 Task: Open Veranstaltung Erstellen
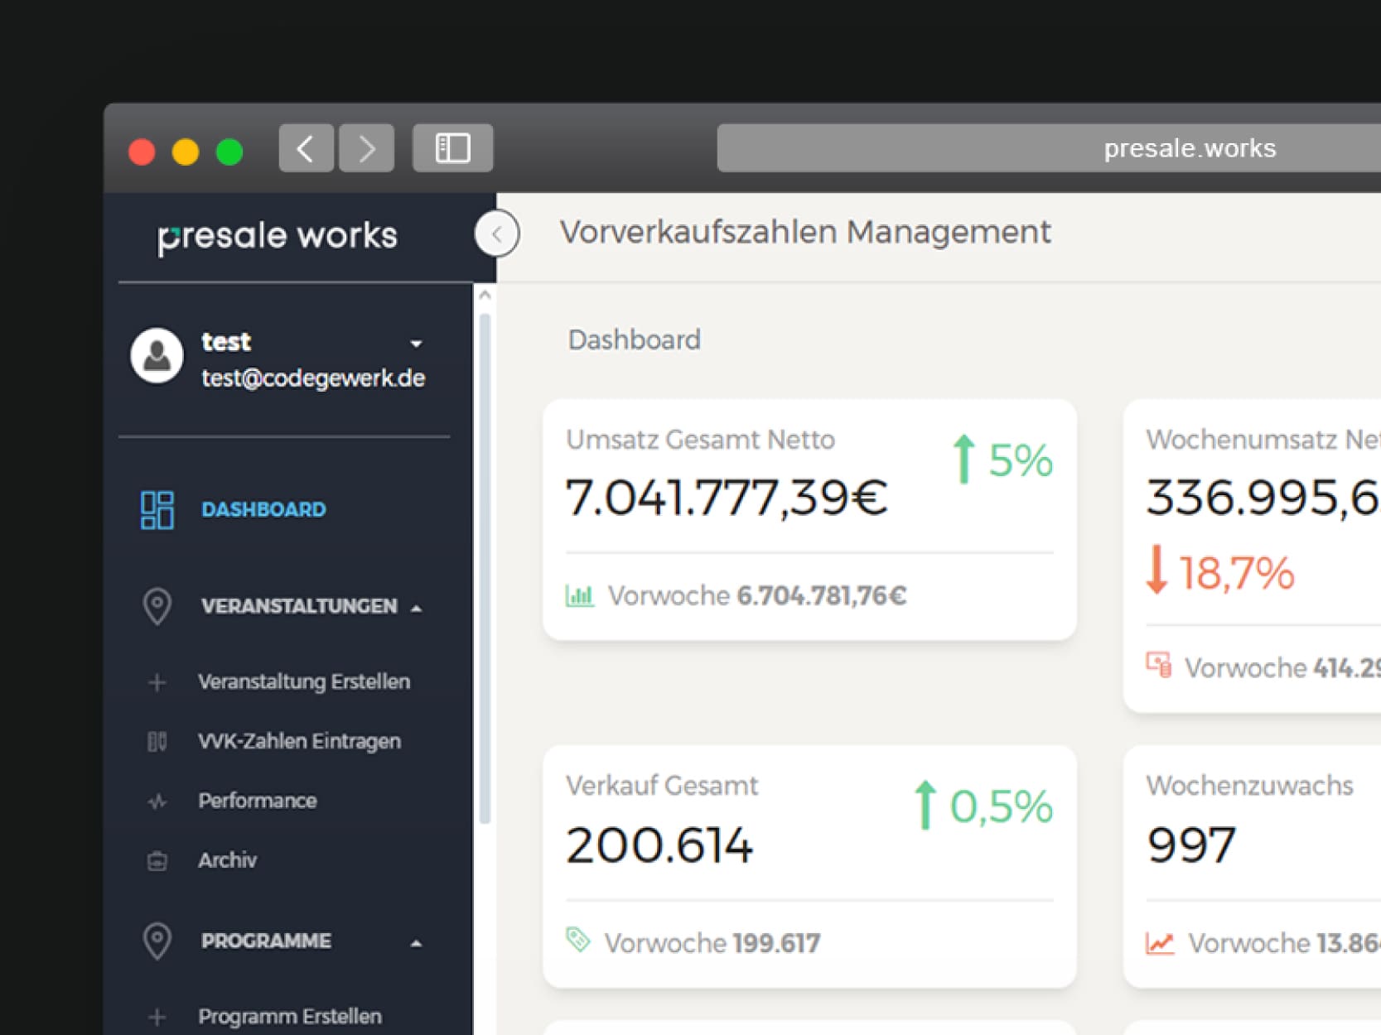(304, 681)
